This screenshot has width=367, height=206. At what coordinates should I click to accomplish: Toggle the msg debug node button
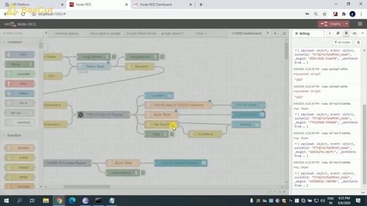(172, 134)
